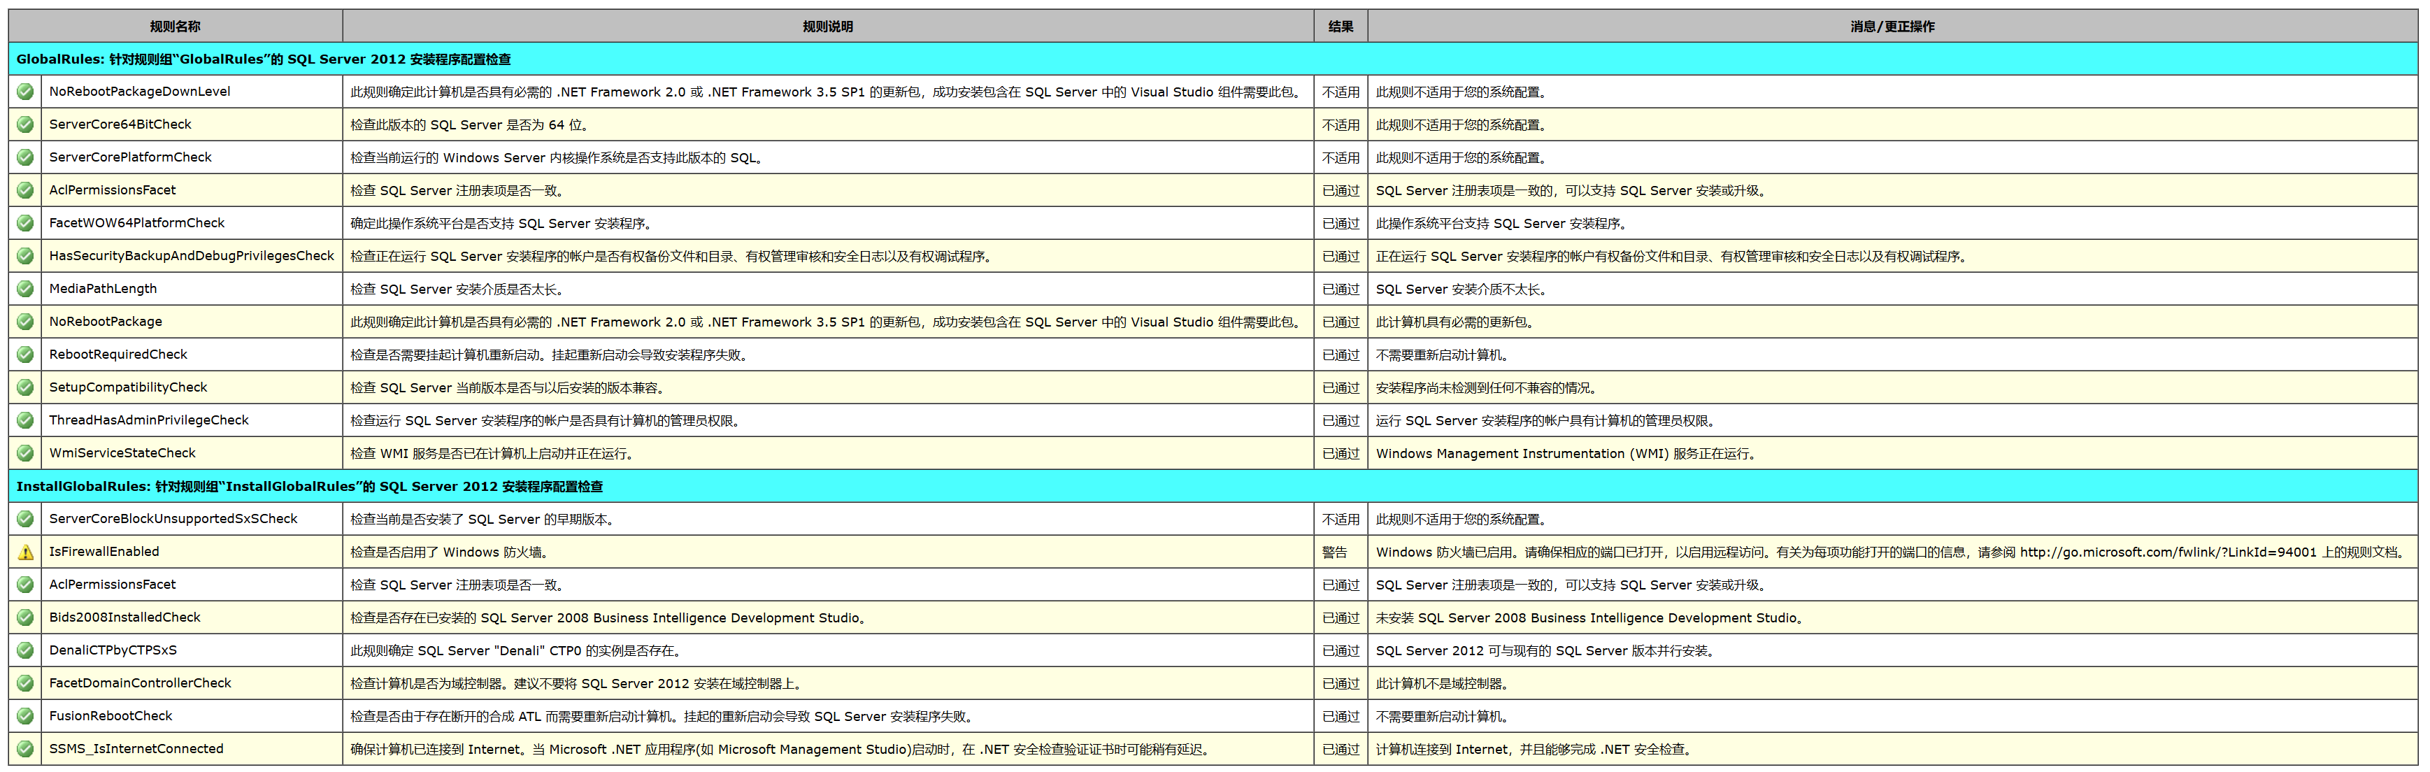
Task: Select the GlobalRules group header row
Action: click(264, 59)
